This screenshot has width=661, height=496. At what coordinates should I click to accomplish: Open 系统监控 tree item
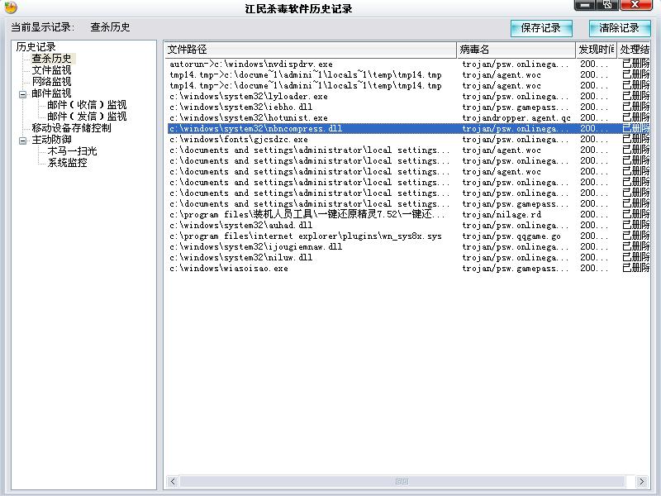pos(68,163)
